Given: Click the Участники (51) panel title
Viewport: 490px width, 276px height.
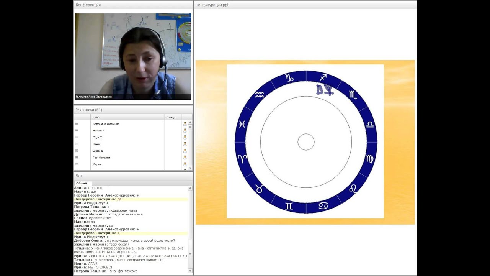Looking at the screenshot, I should point(89,110).
